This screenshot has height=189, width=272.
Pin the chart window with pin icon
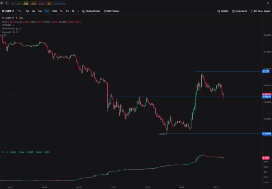point(1,3)
